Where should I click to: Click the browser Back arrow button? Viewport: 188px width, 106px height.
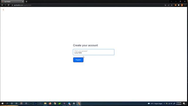pos(2,5)
